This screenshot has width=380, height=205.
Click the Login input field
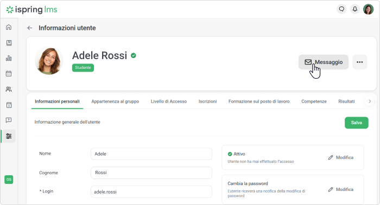point(151,191)
